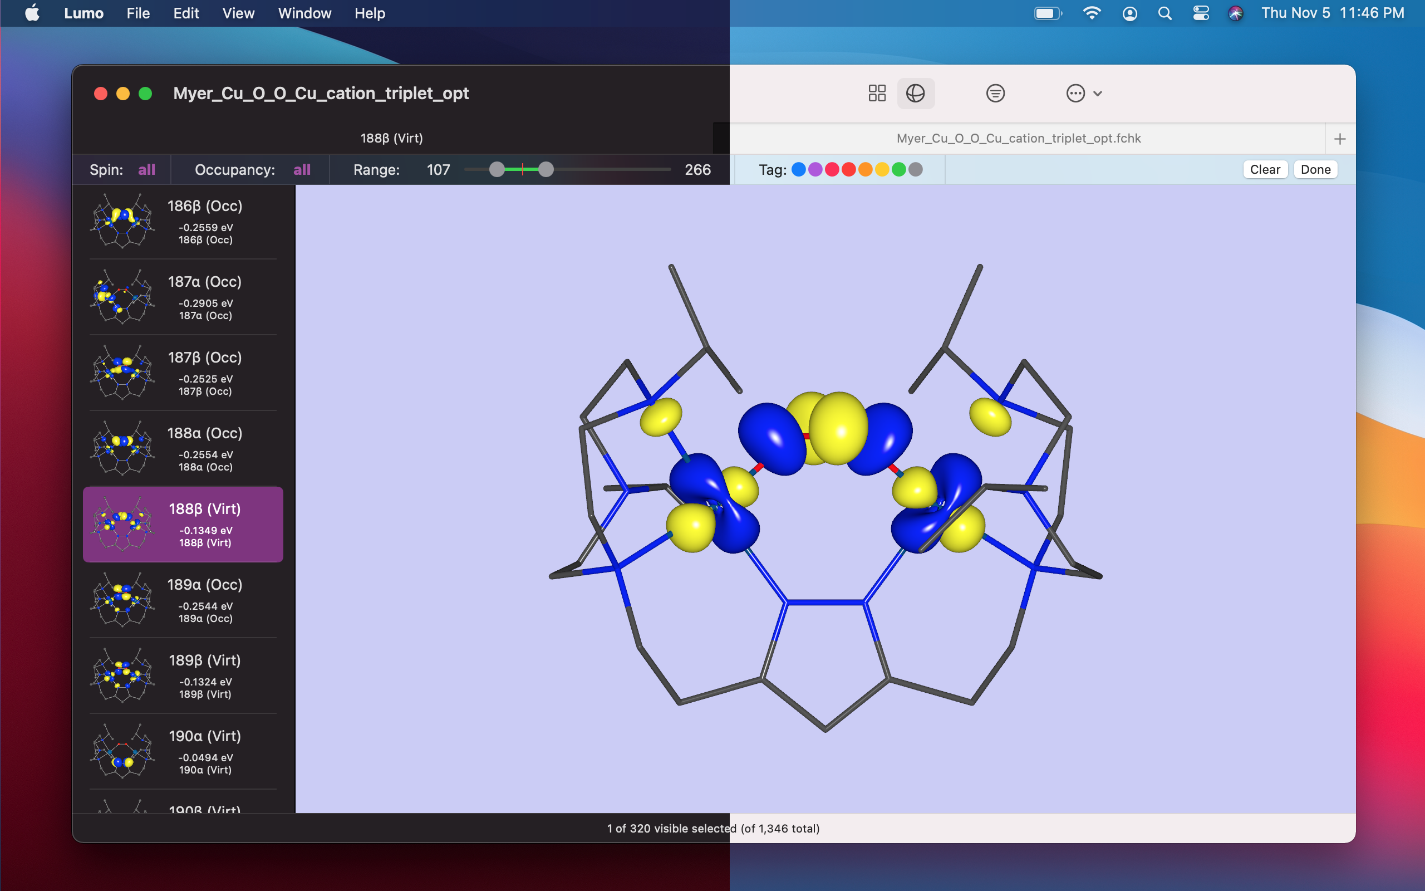Open the View menu
Image resolution: width=1425 pixels, height=891 pixels.
coord(238,13)
